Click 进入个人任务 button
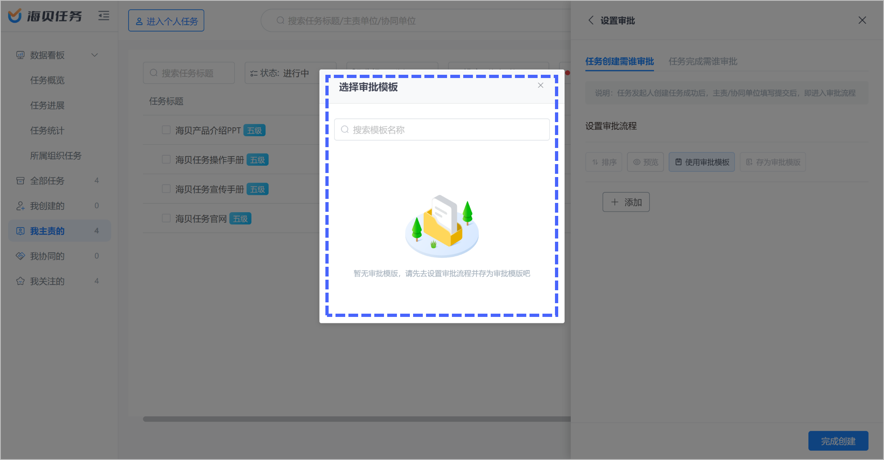 pos(166,21)
